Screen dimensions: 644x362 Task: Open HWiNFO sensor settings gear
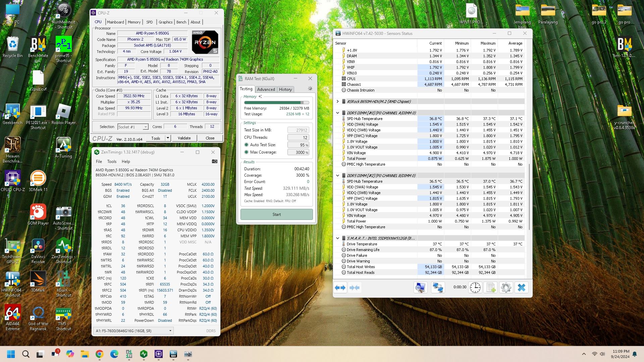[x=506, y=288]
